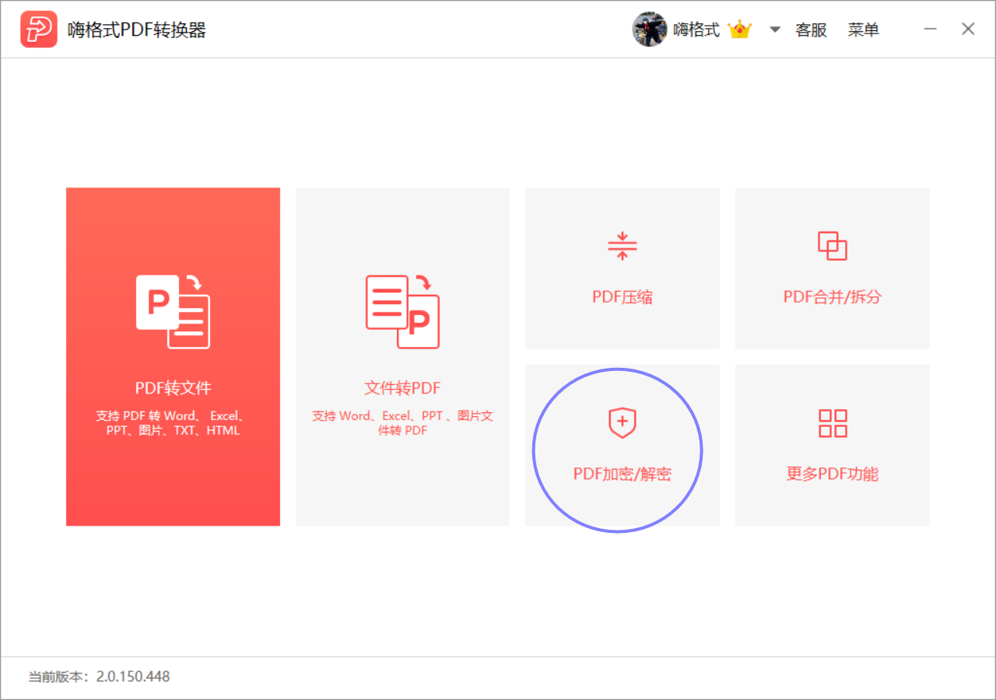This screenshot has width=996, height=700.
Task: Expand the account dropdown arrow
Action: click(x=775, y=30)
